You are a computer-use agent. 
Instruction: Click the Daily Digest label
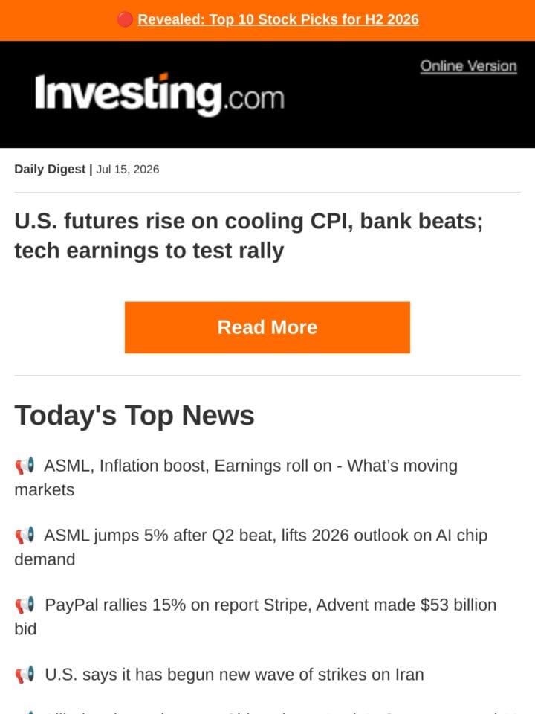(50, 169)
